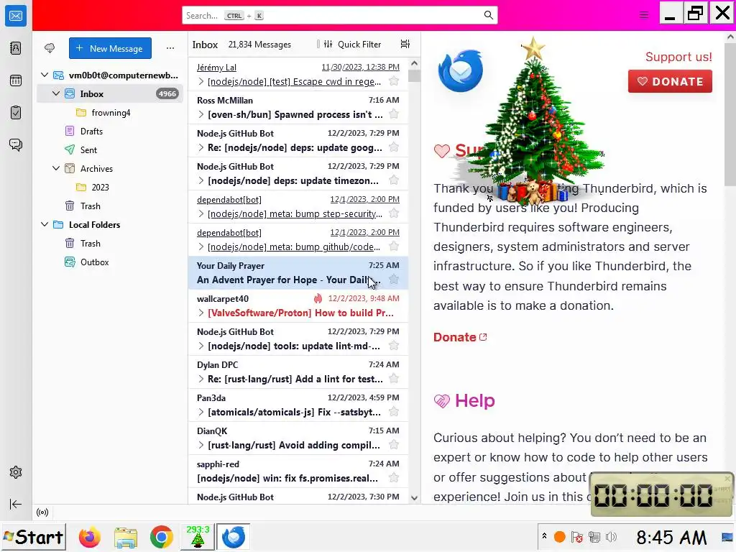Click the orange tray circle icon
The height and width of the screenshot is (552, 736).
(559, 536)
